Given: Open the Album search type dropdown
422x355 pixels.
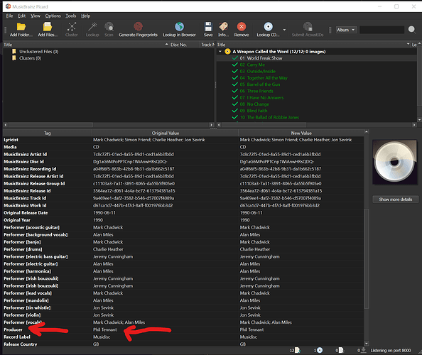Looking at the screenshot, I should coord(346,30).
